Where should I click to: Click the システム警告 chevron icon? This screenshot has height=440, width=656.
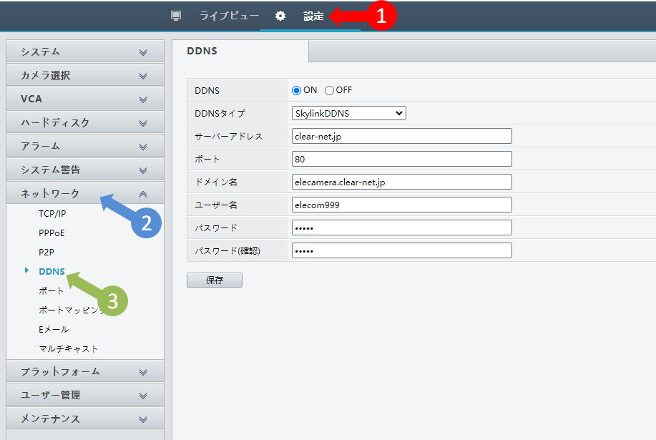coord(143,170)
